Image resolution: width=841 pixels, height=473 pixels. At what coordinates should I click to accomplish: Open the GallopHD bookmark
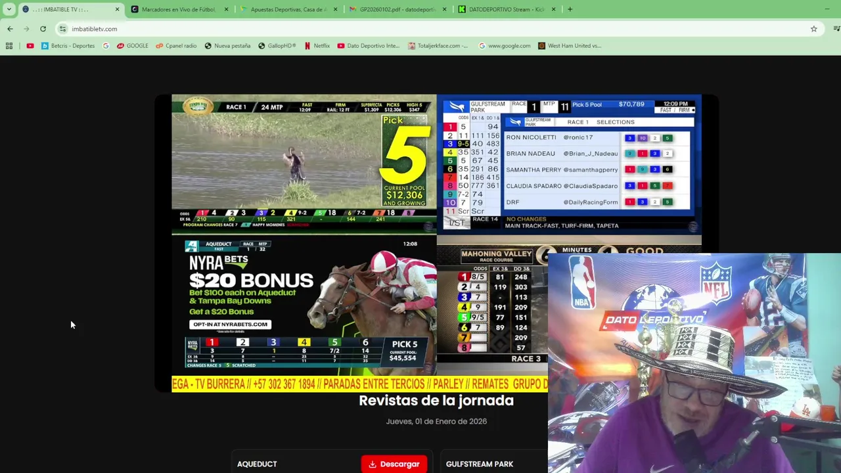tap(277, 46)
